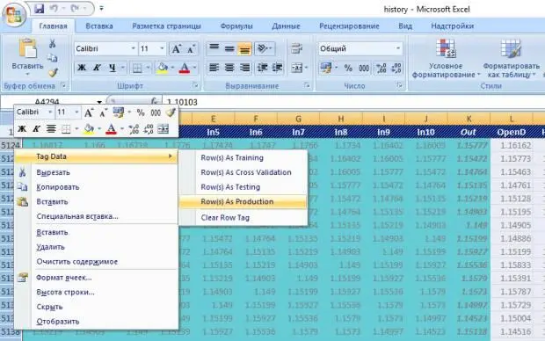Switch to the Формулы ribbon tab
The width and height of the screenshot is (545, 341).
[236, 26]
